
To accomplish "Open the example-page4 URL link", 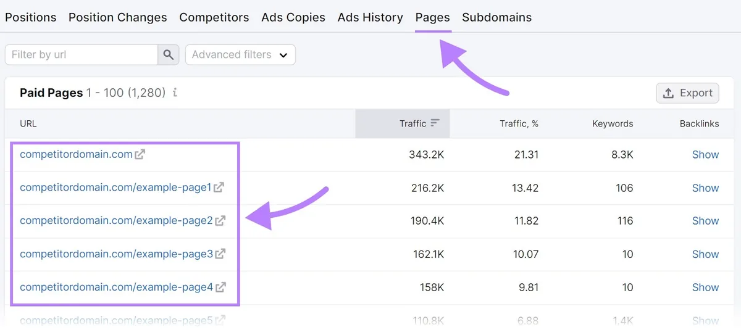I will tap(116, 287).
